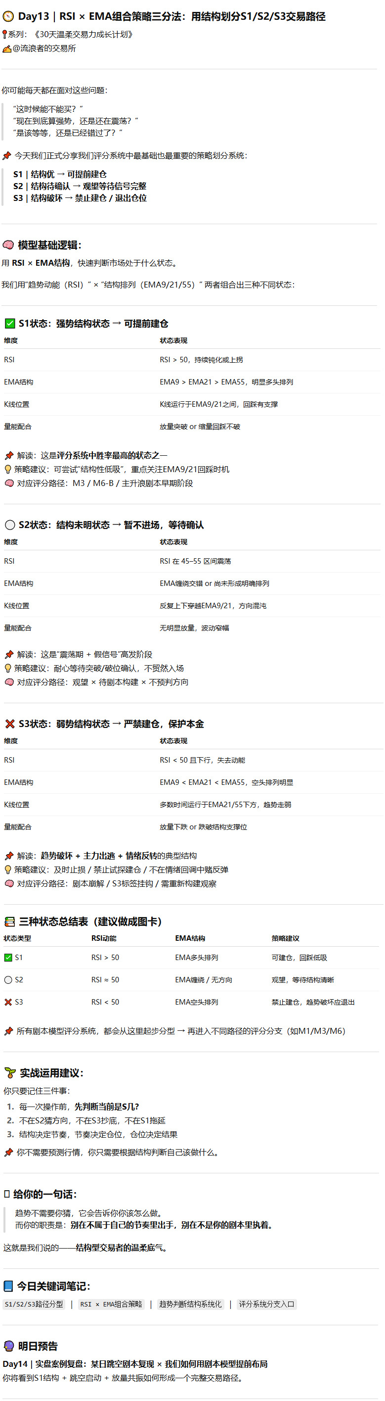Click the cell RSI > 50，持续钝化或上拐
Image resolution: width=385 pixels, height=1401 pixels.
(x=201, y=359)
